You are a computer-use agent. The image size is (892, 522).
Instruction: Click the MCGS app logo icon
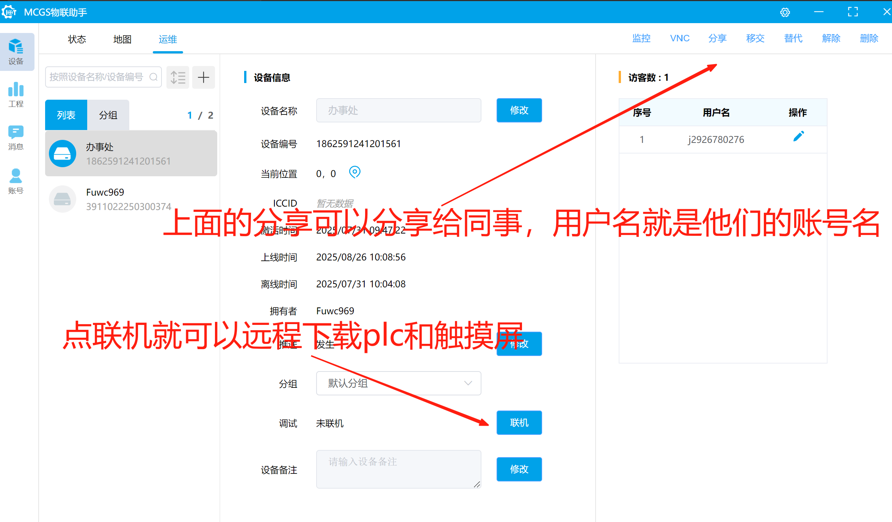coord(9,12)
